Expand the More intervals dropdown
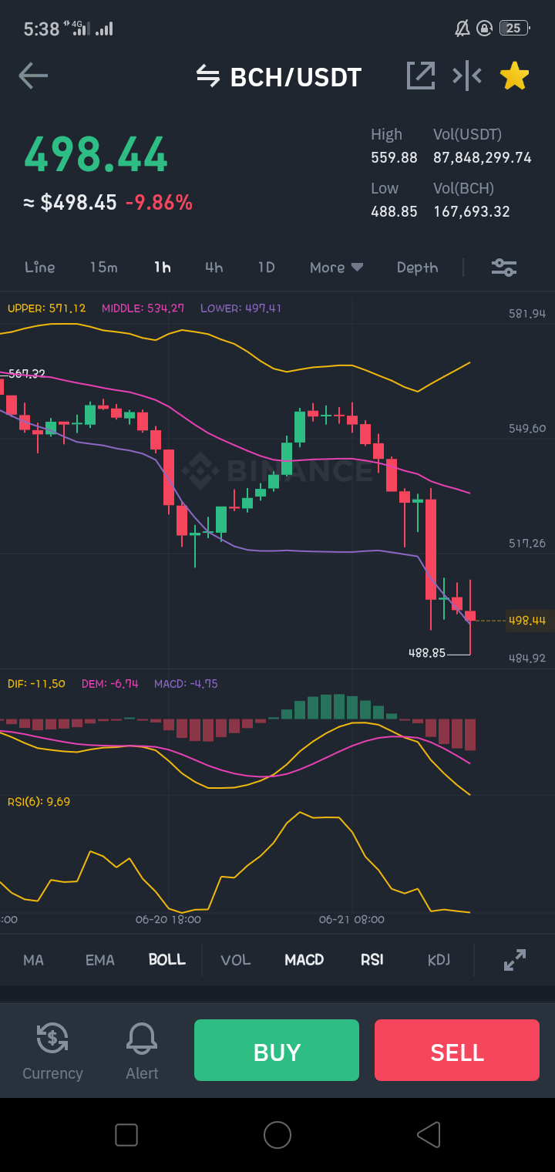Viewport: 555px width, 1172px height. click(336, 268)
